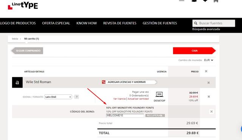Go to Inicio breadcrumb

[15, 39]
